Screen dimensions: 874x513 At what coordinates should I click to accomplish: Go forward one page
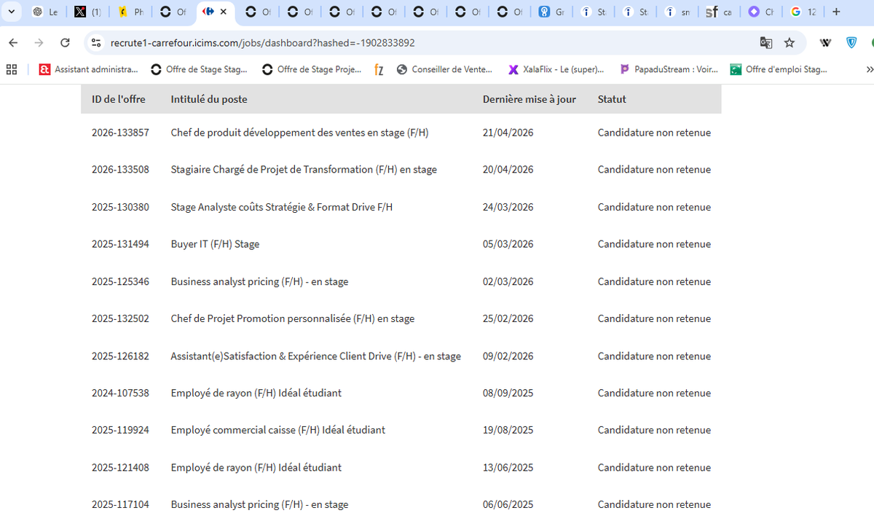[39, 43]
